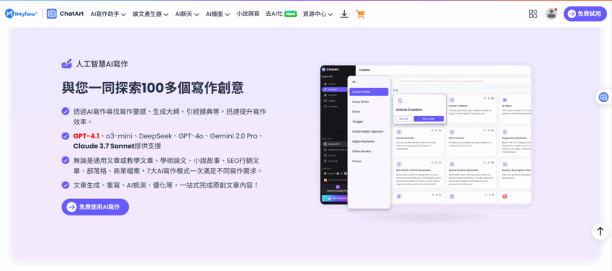Click the 人工智慧AI寫作 label

tap(102, 64)
